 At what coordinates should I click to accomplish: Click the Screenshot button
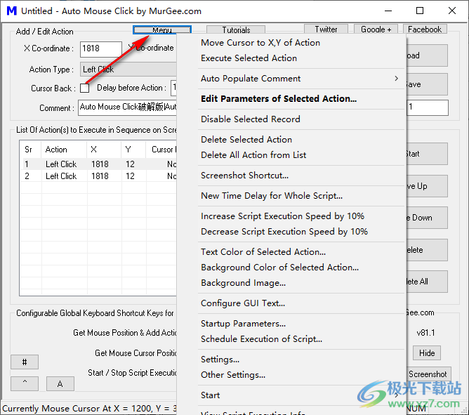pyautogui.click(x=428, y=374)
